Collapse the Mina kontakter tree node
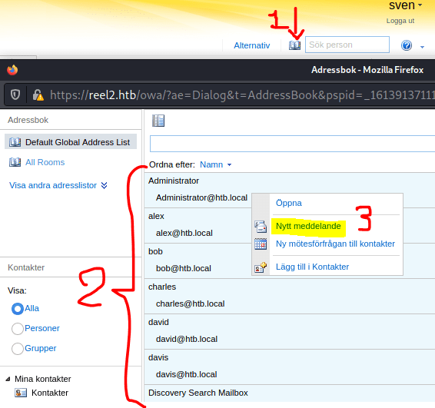The image size is (435, 408). (x=8, y=379)
